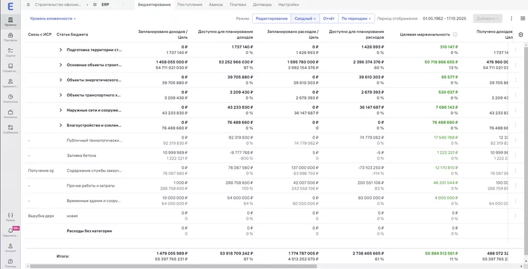Switch to the Поступления tab
The width and height of the screenshot is (528, 269).
189,4
